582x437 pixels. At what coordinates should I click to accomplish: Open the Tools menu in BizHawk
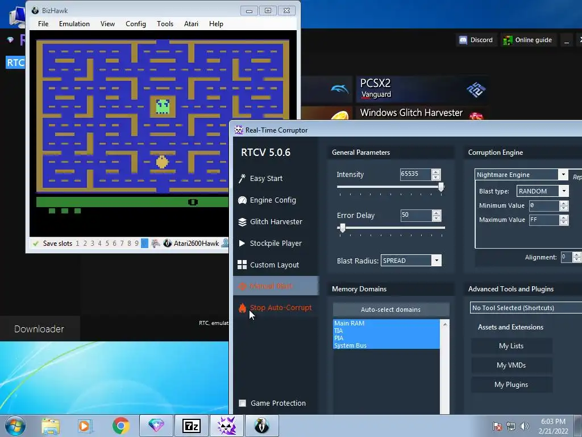click(165, 24)
